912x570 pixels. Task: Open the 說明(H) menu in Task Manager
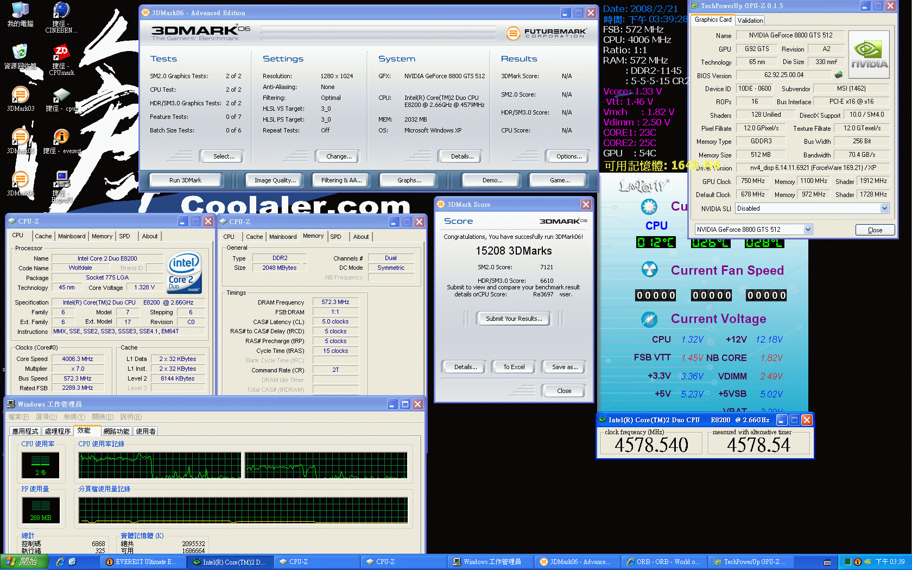coord(131,417)
